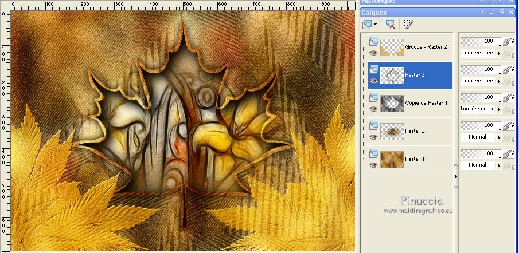
Task: Select the layer named Copie de Raster 1
Action: pyautogui.click(x=426, y=103)
